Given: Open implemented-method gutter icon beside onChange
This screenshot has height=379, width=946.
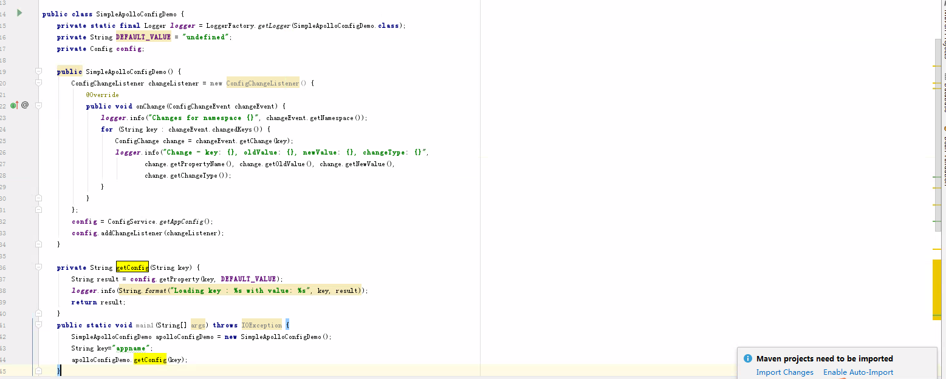Looking at the screenshot, I should (15, 106).
